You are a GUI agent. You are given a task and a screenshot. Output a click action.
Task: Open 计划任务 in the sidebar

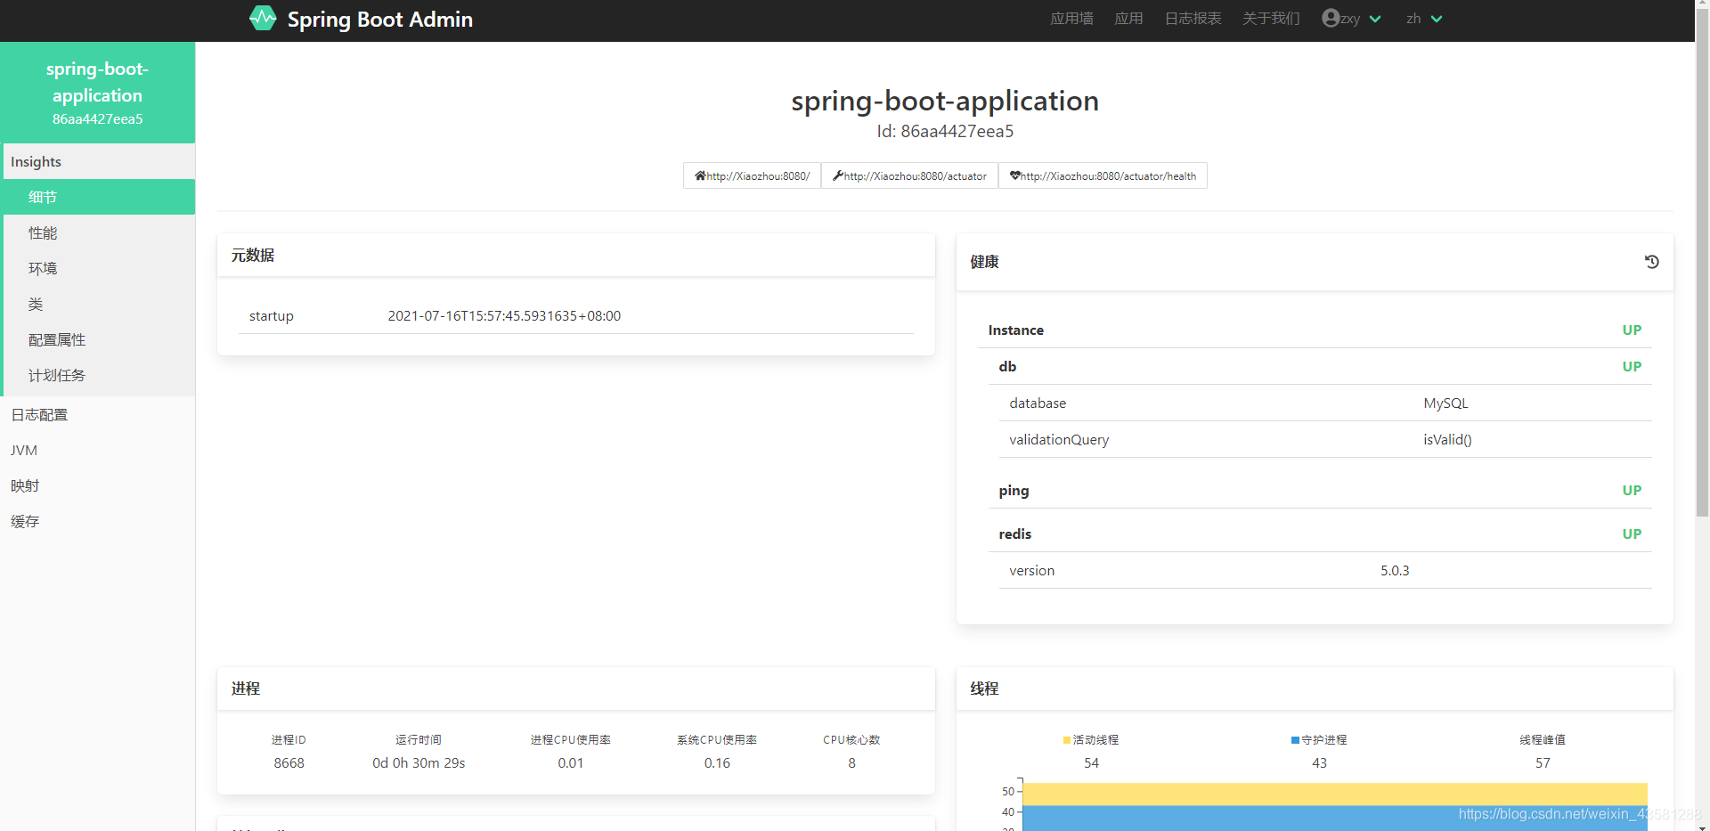pos(98,375)
